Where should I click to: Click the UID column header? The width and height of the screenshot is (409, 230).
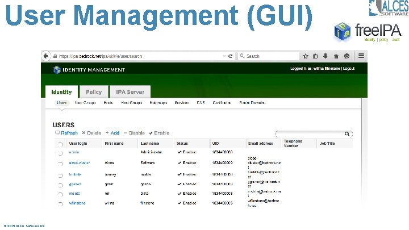click(x=227, y=144)
